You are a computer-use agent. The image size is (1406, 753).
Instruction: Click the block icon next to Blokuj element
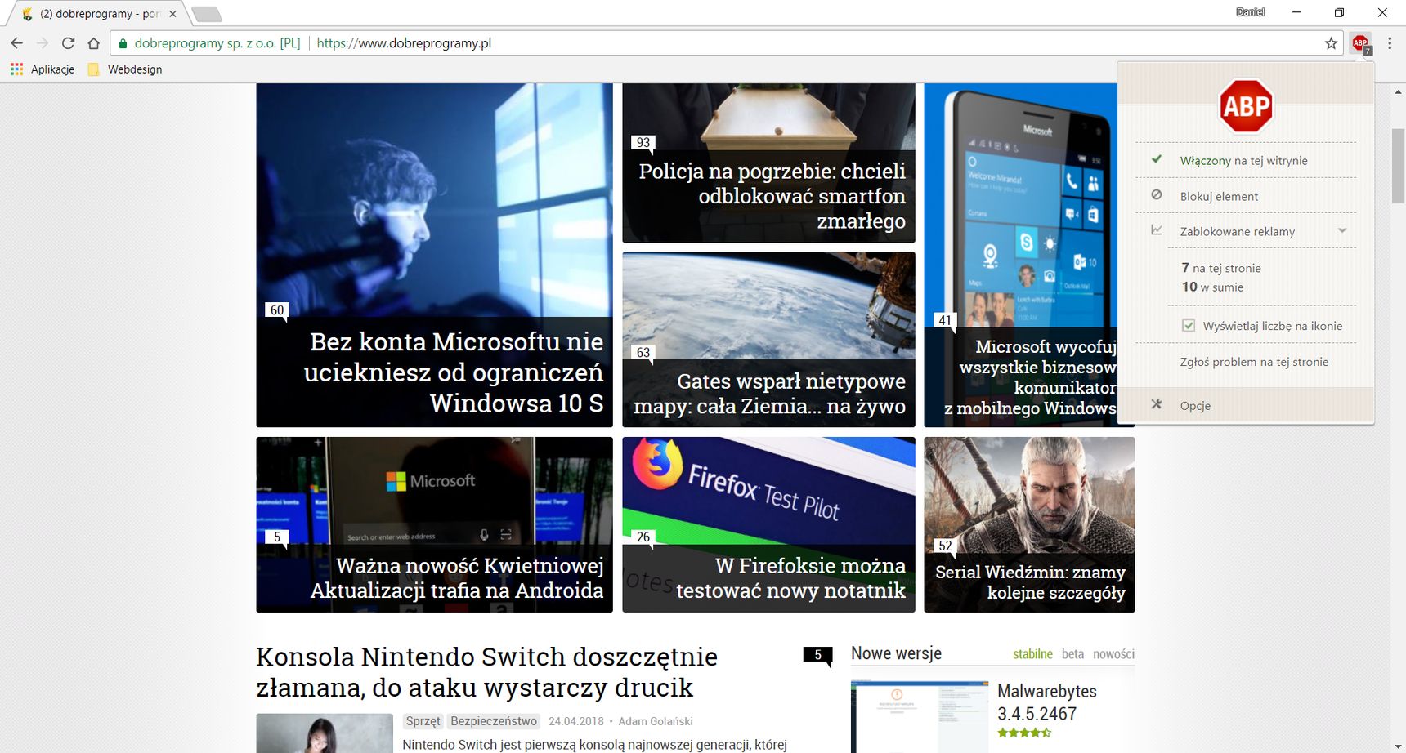click(1157, 195)
